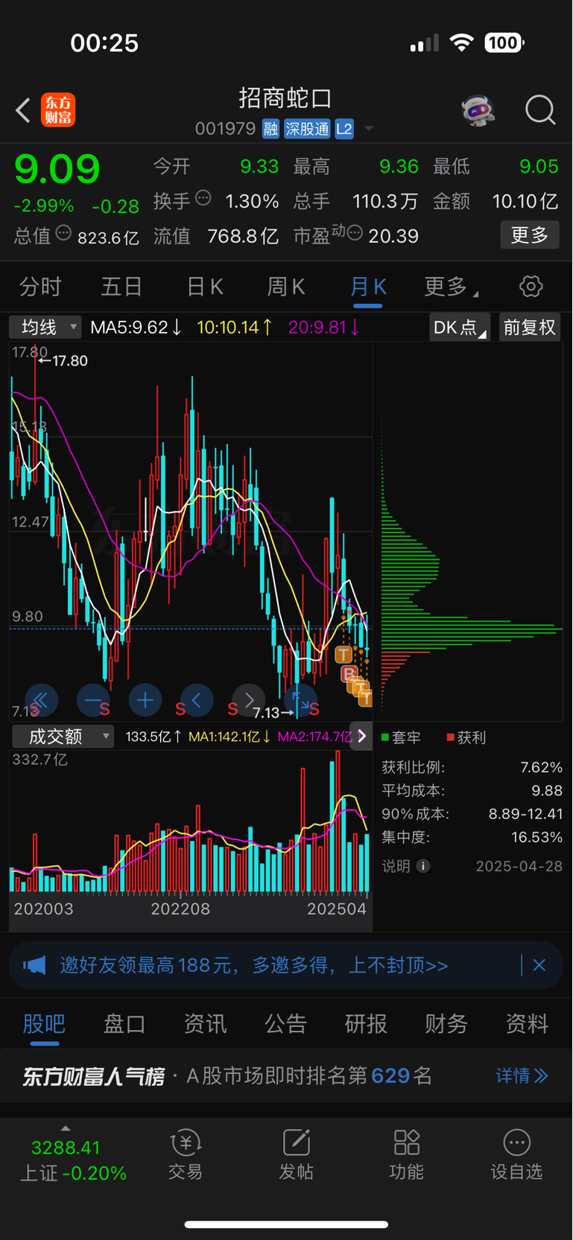Open chart settings gear icon

click(531, 287)
